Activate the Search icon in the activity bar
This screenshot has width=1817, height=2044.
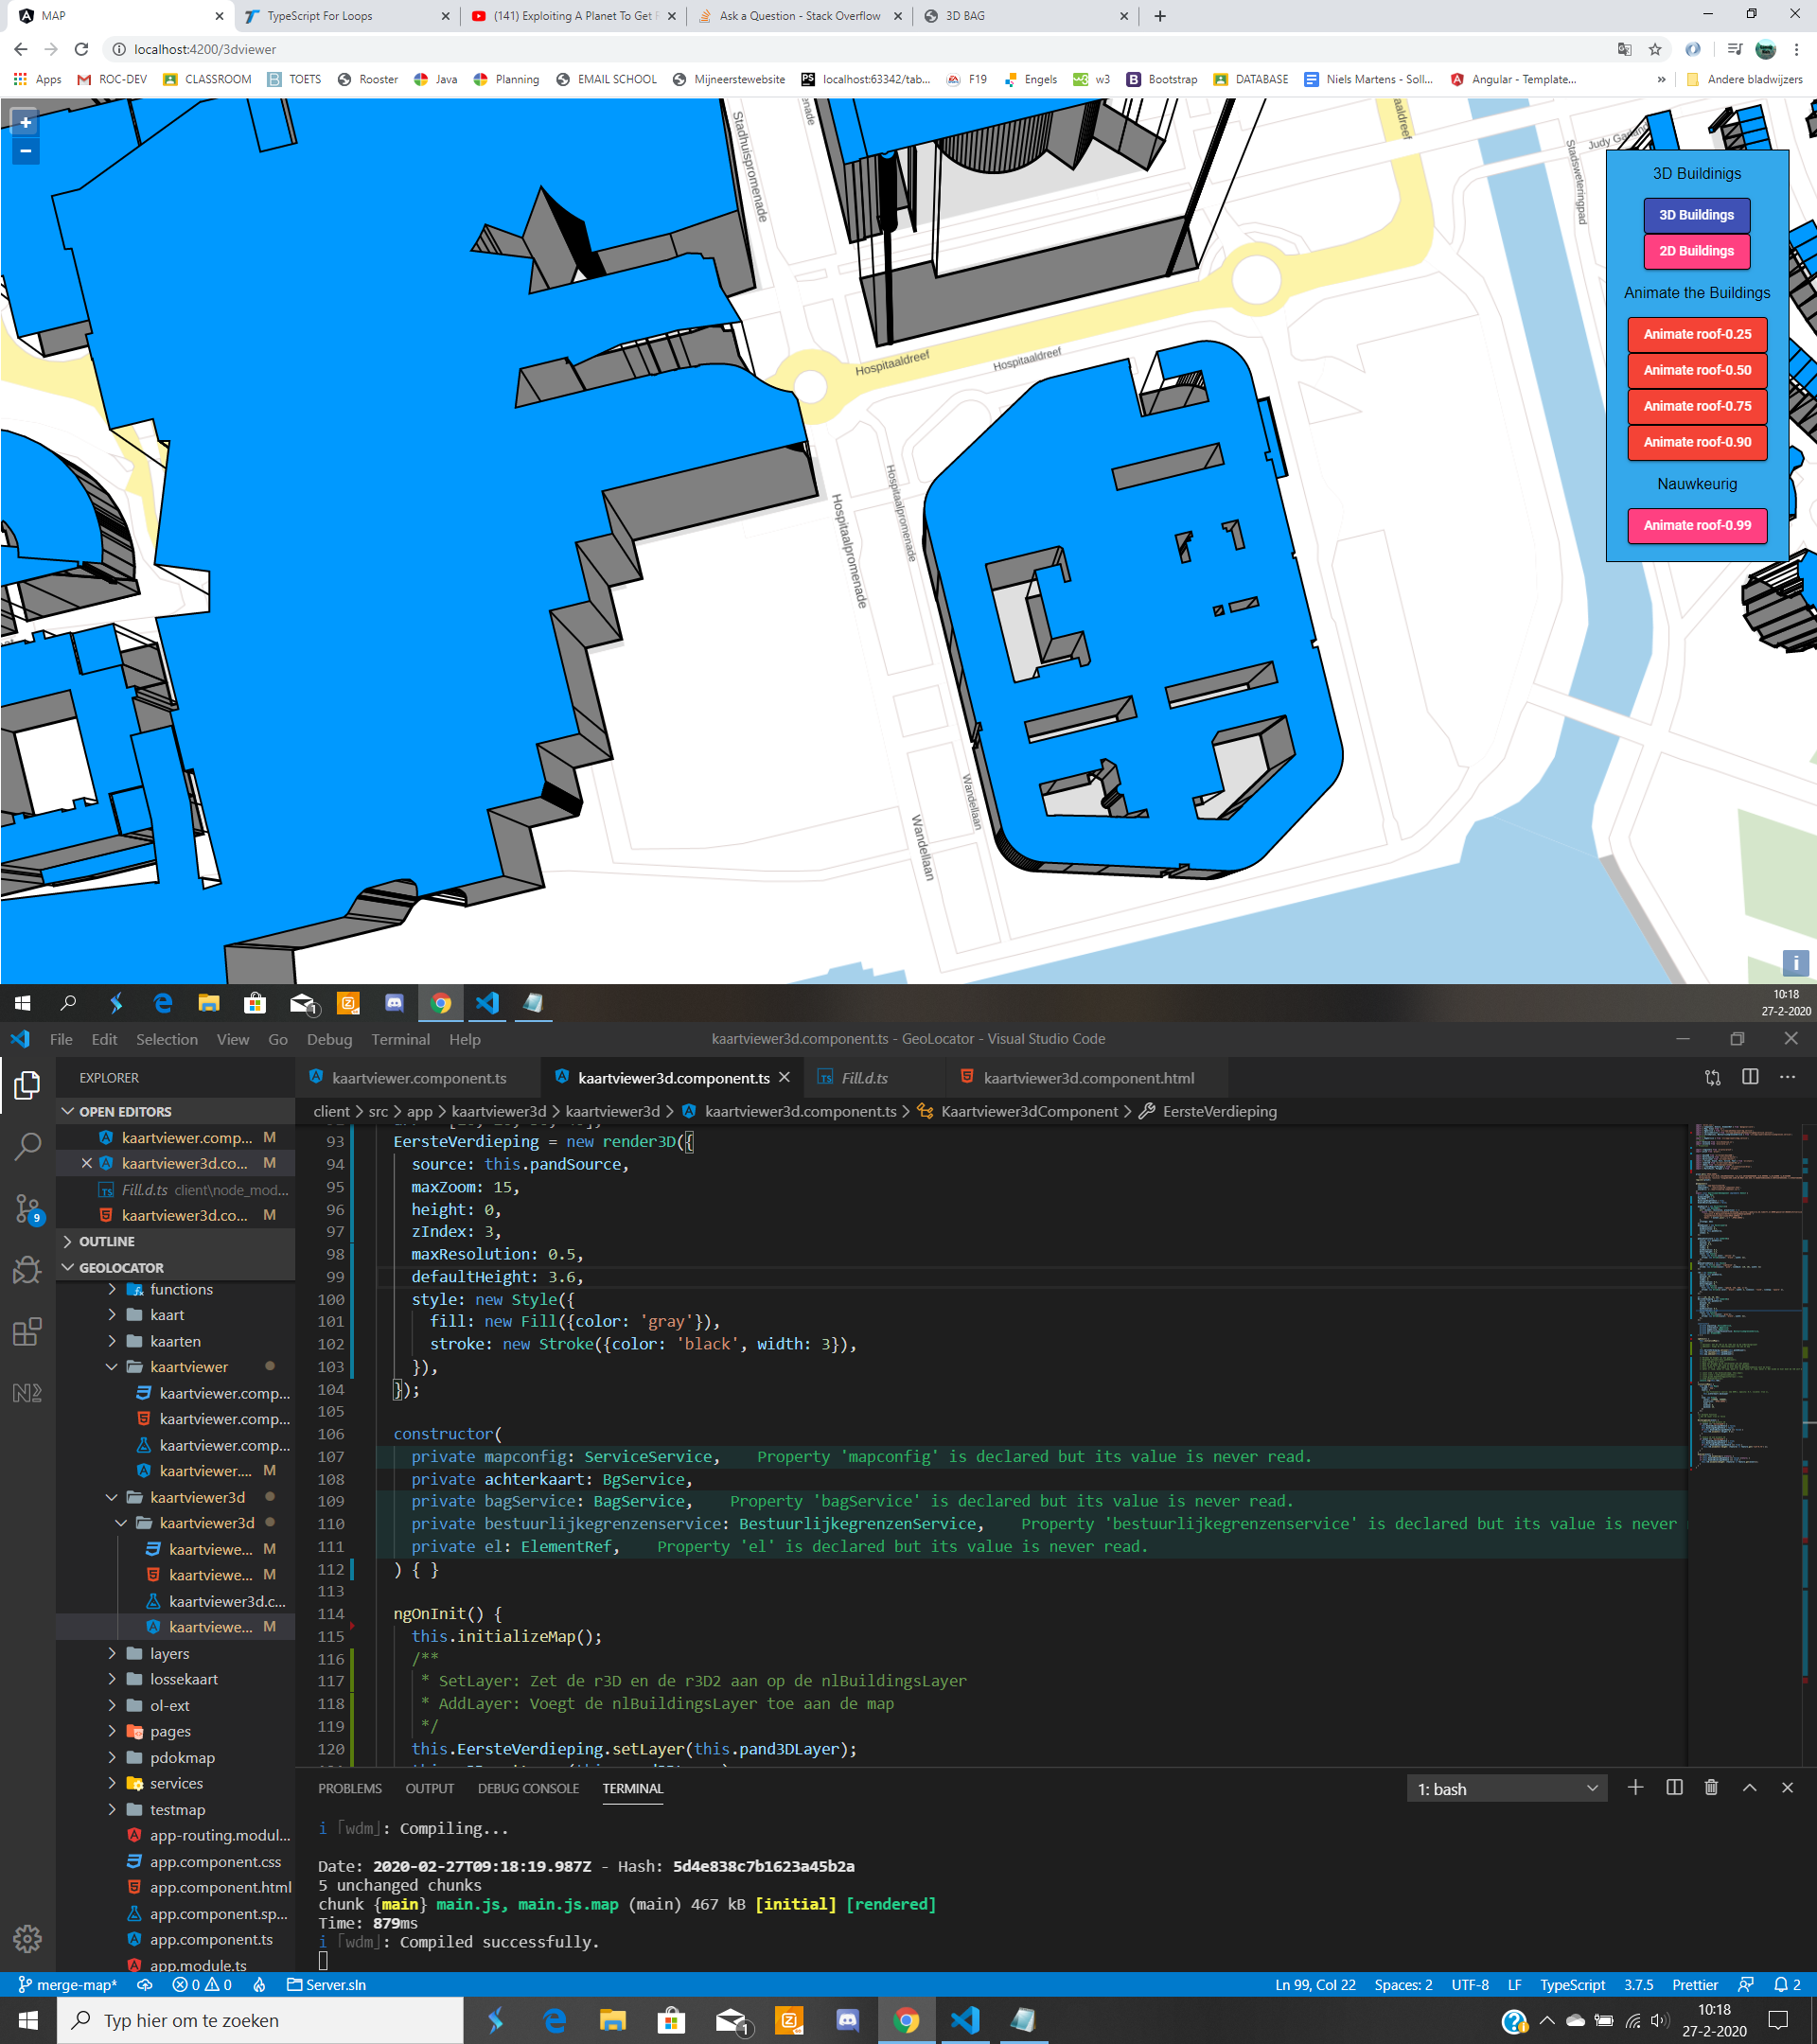pyautogui.click(x=27, y=1148)
